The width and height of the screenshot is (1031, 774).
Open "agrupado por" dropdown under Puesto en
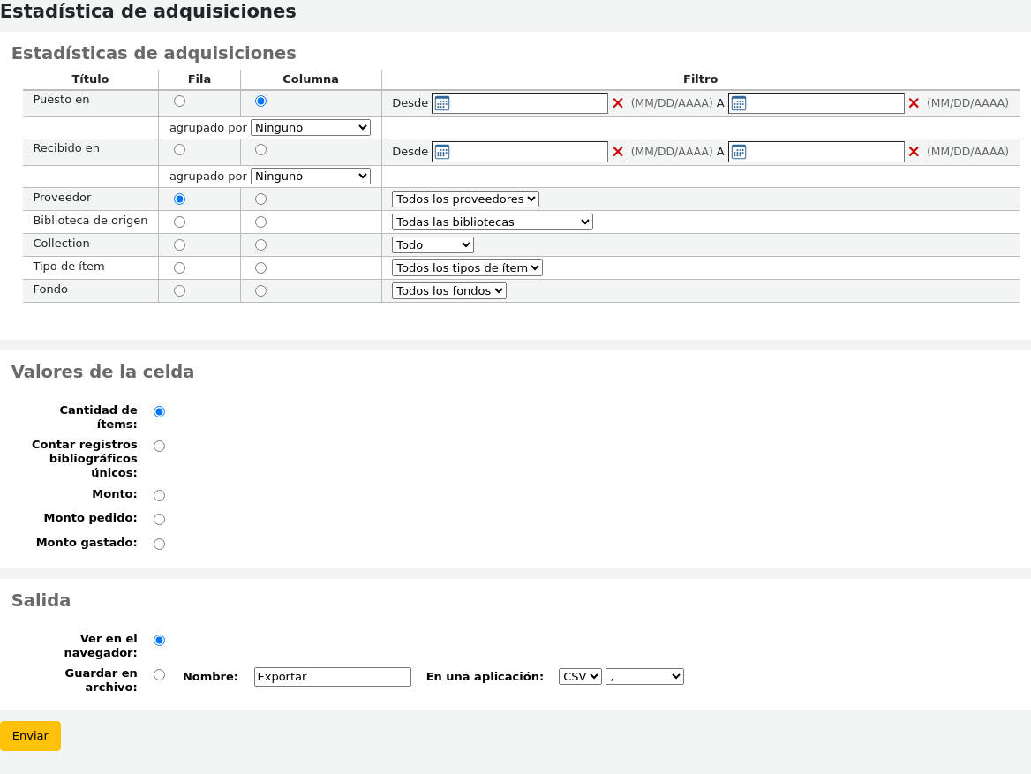[310, 127]
